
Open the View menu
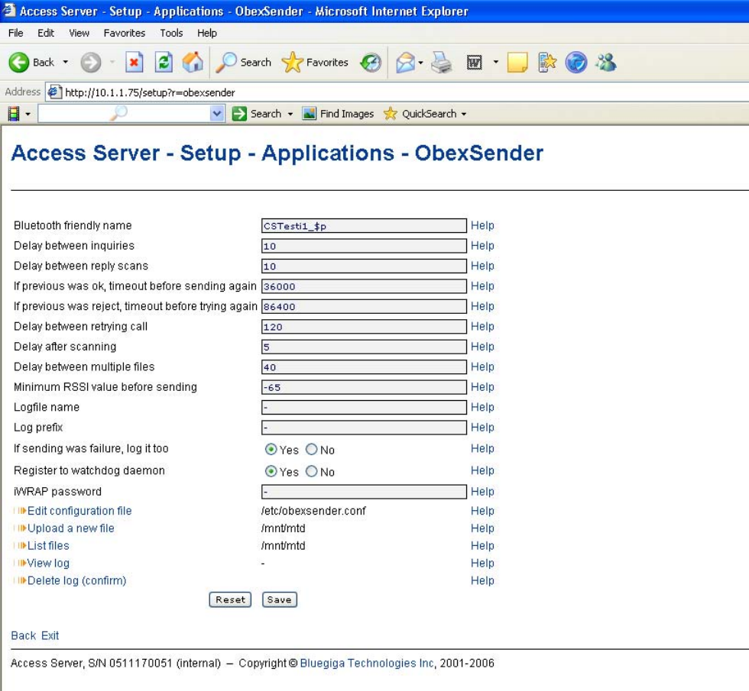pos(79,33)
